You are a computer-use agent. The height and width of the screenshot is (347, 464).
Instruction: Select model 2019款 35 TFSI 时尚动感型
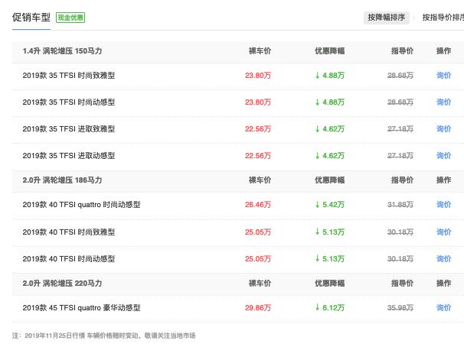point(69,102)
